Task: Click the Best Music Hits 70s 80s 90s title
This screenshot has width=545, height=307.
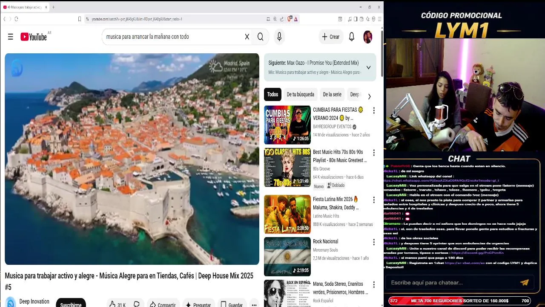Action: coord(340,156)
